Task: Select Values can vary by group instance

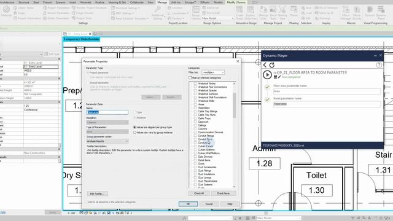Action: [x=134, y=133]
